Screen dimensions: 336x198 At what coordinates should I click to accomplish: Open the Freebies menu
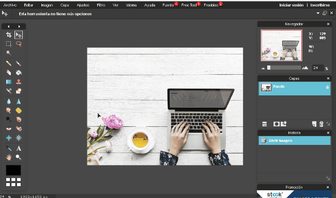tap(211, 5)
